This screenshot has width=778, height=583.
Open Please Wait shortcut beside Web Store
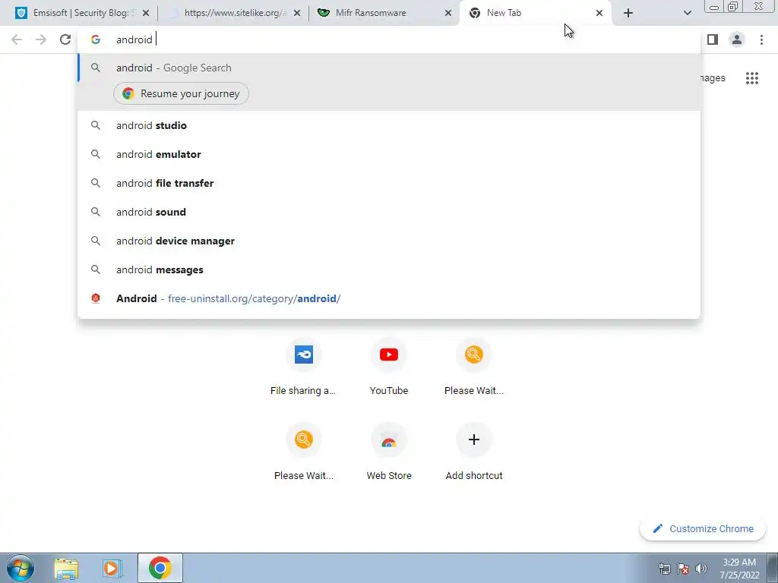pyautogui.click(x=303, y=452)
